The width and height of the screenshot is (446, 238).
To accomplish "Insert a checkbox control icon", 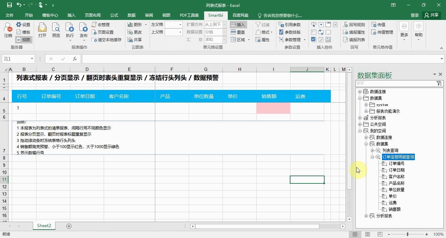I will (x=313, y=40).
